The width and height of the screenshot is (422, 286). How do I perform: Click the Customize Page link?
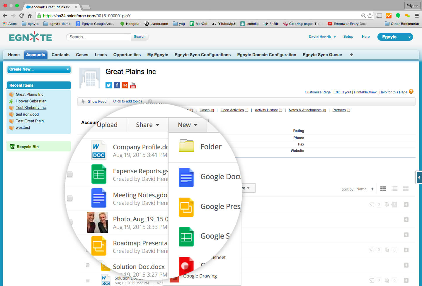(x=317, y=92)
